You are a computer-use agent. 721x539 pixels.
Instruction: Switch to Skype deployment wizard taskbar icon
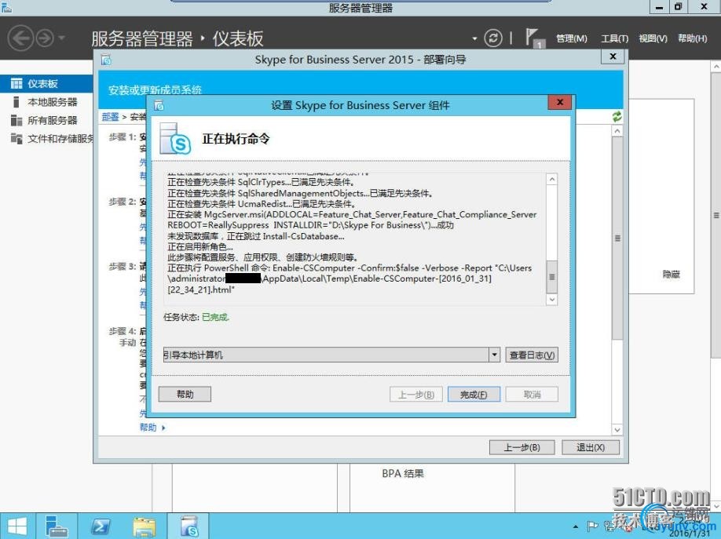188,526
